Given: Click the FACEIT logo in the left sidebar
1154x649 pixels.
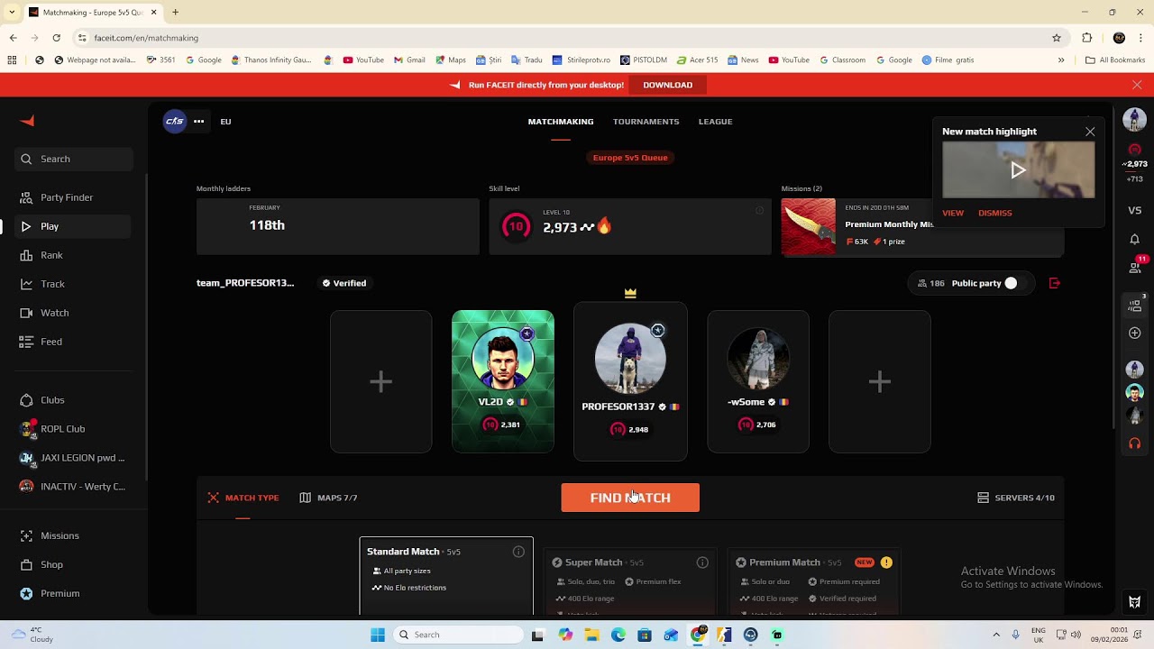Looking at the screenshot, I should (x=27, y=122).
